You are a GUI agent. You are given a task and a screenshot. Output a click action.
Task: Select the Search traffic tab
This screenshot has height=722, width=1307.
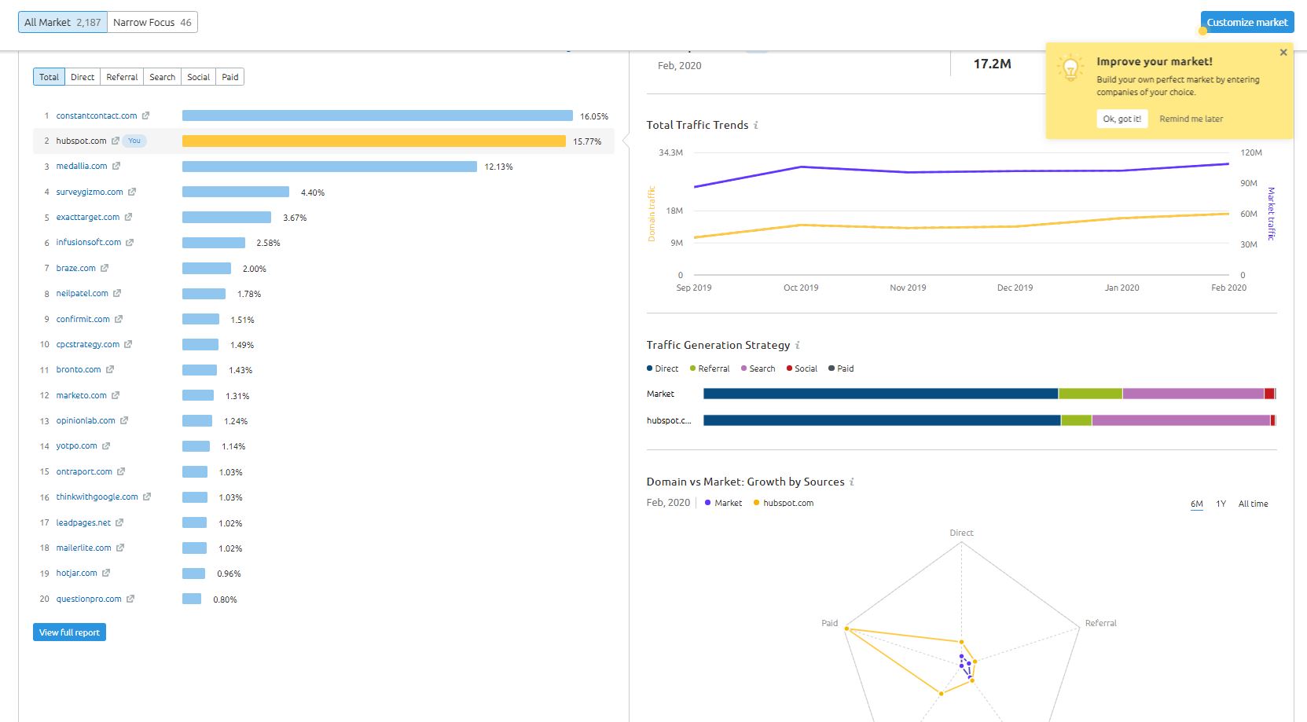[x=163, y=77]
